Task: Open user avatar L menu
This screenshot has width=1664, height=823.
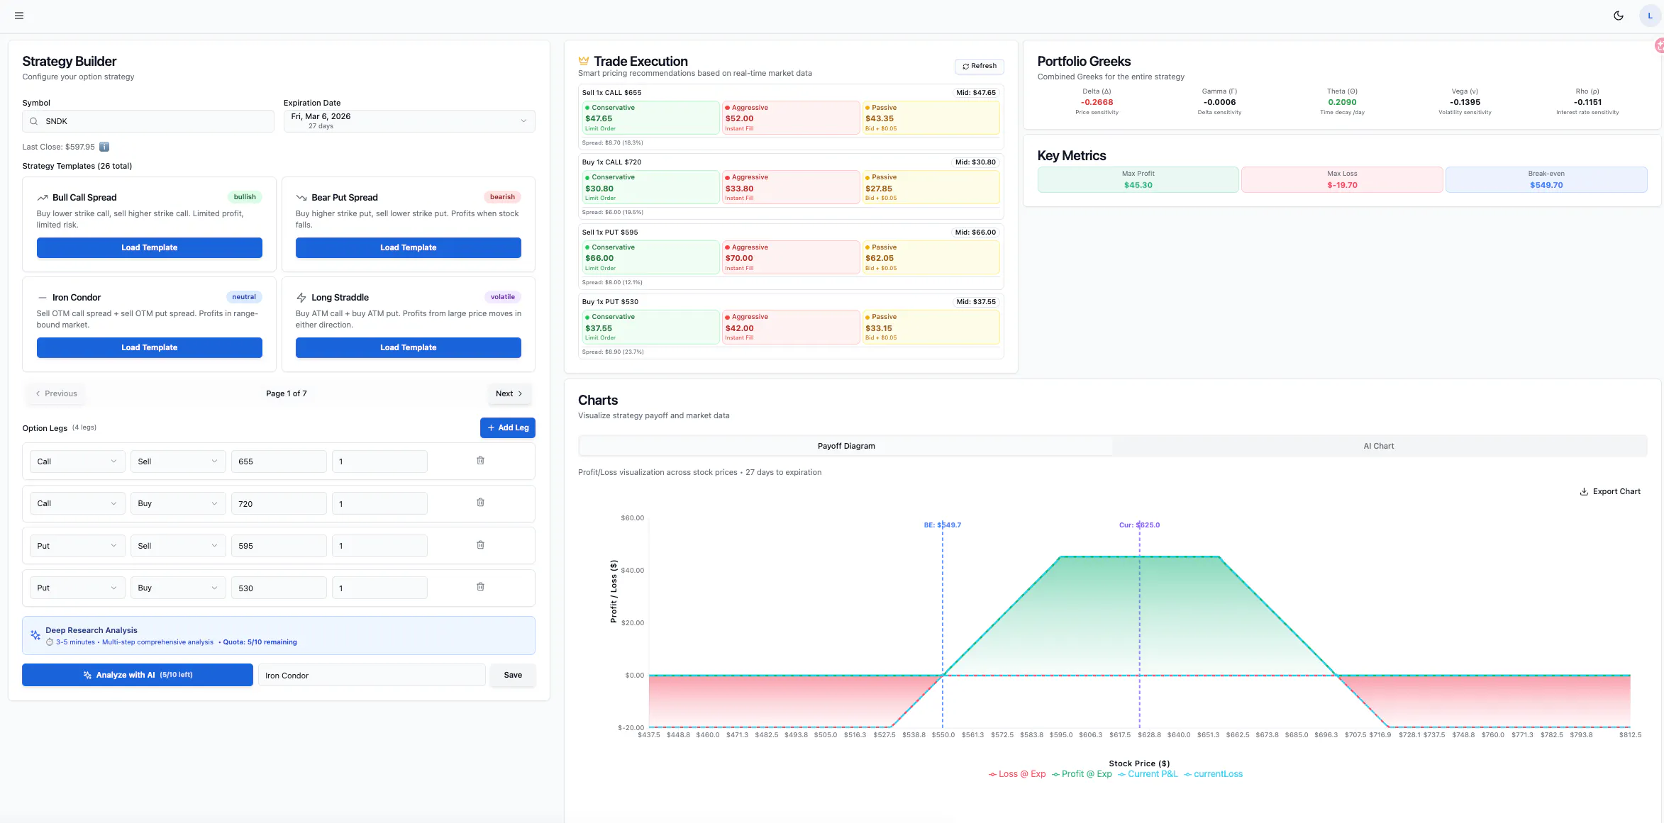Action: (1650, 16)
